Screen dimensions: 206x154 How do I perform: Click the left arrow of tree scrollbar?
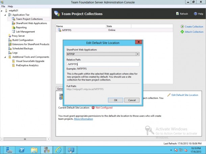pyautogui.click(x=2, y=139)
